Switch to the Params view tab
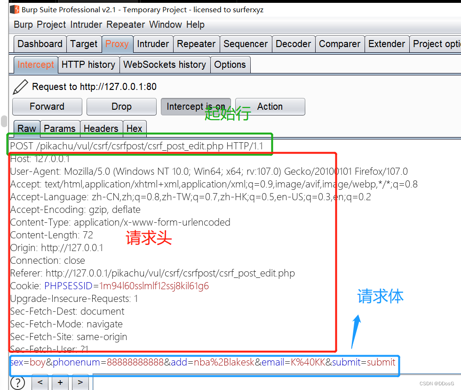The image size is (461, 390). (60, 129)
